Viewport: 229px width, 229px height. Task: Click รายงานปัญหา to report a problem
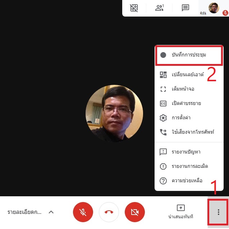pos(189,152)
